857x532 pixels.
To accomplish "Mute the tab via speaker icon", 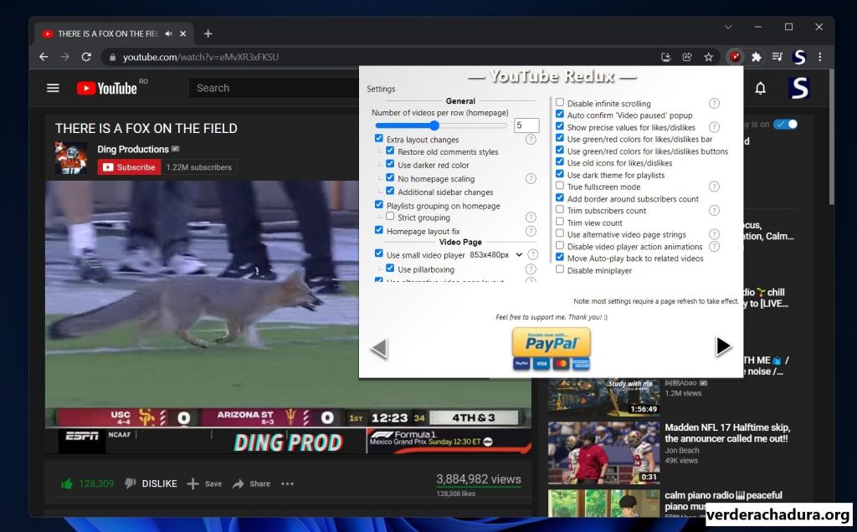I will (168, 33).
